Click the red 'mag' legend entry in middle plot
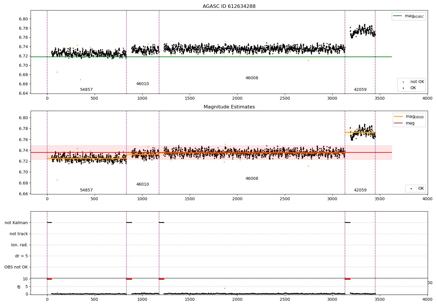The image size is (437, 306). coord(404,123)
